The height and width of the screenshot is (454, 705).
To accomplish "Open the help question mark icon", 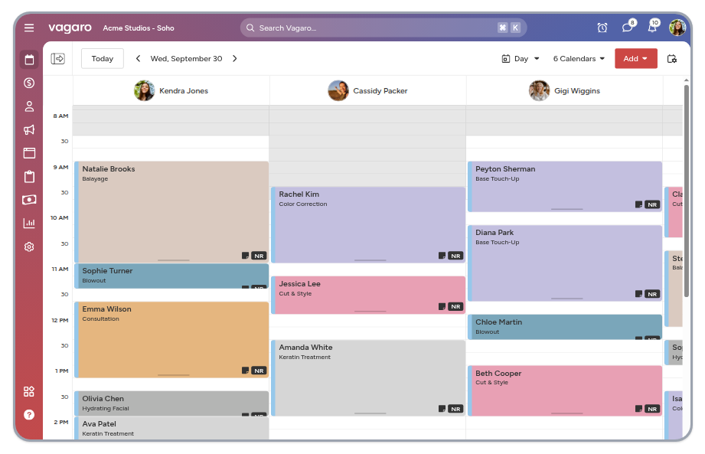I will coord(29,415).
